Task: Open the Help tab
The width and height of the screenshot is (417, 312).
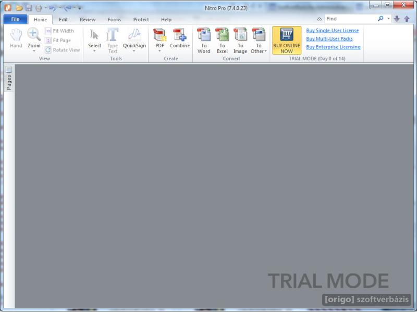Action: click(x=166, y=19)
